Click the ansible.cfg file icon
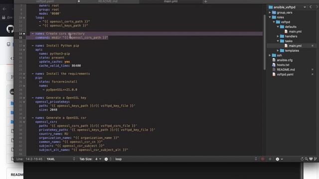This screenshot has height=179, width=319. tap(274, 60)
